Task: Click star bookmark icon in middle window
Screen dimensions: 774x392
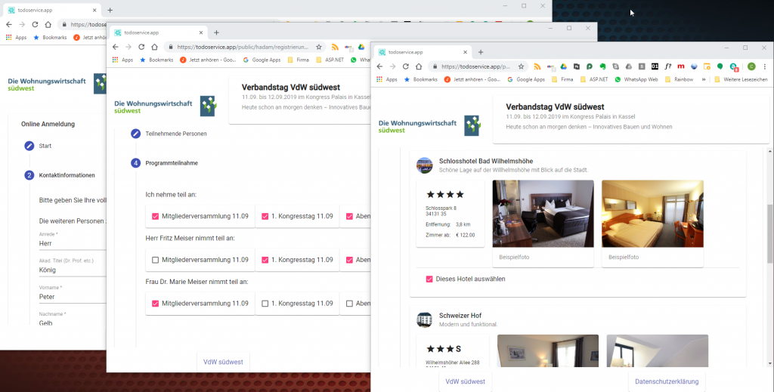Action: 319,47
